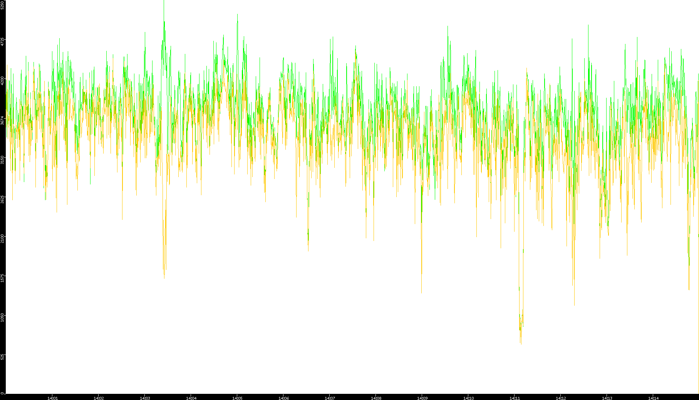
Task: Select the 14:10 time axis label
Action: tap(468, 398)
